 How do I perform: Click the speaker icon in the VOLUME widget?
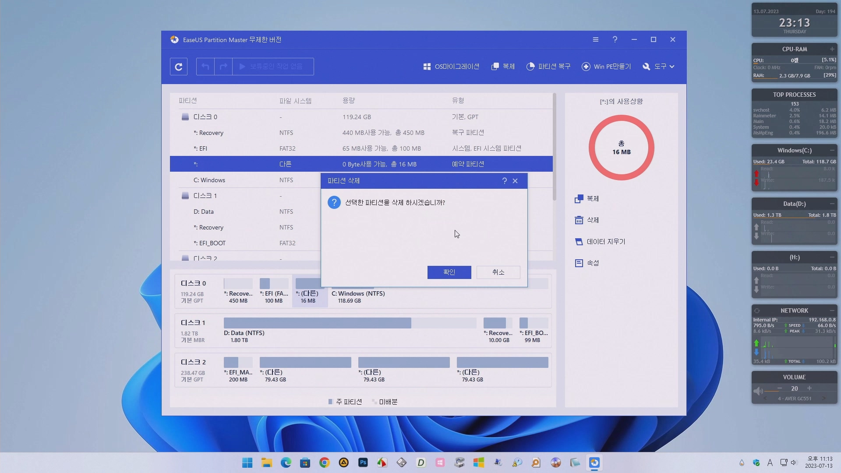(758, 391)
